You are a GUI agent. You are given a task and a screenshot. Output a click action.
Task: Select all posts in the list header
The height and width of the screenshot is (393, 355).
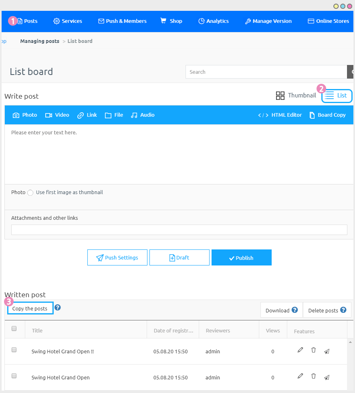[x=14, y=328]
